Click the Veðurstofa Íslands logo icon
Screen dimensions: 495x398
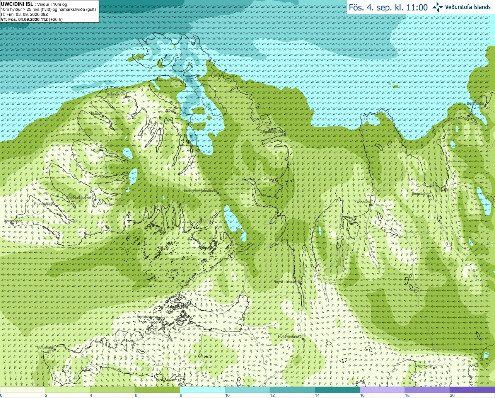tap(437, 7)
